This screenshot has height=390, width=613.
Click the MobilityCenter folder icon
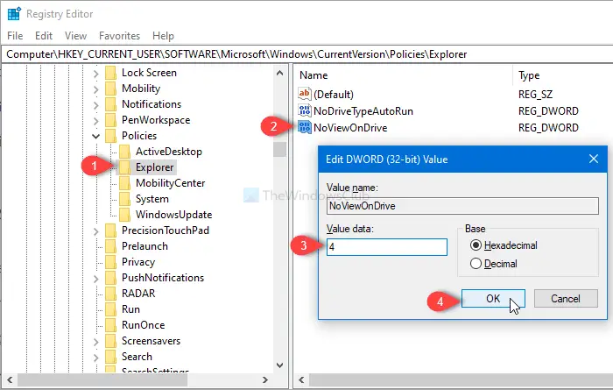point(124,183)
